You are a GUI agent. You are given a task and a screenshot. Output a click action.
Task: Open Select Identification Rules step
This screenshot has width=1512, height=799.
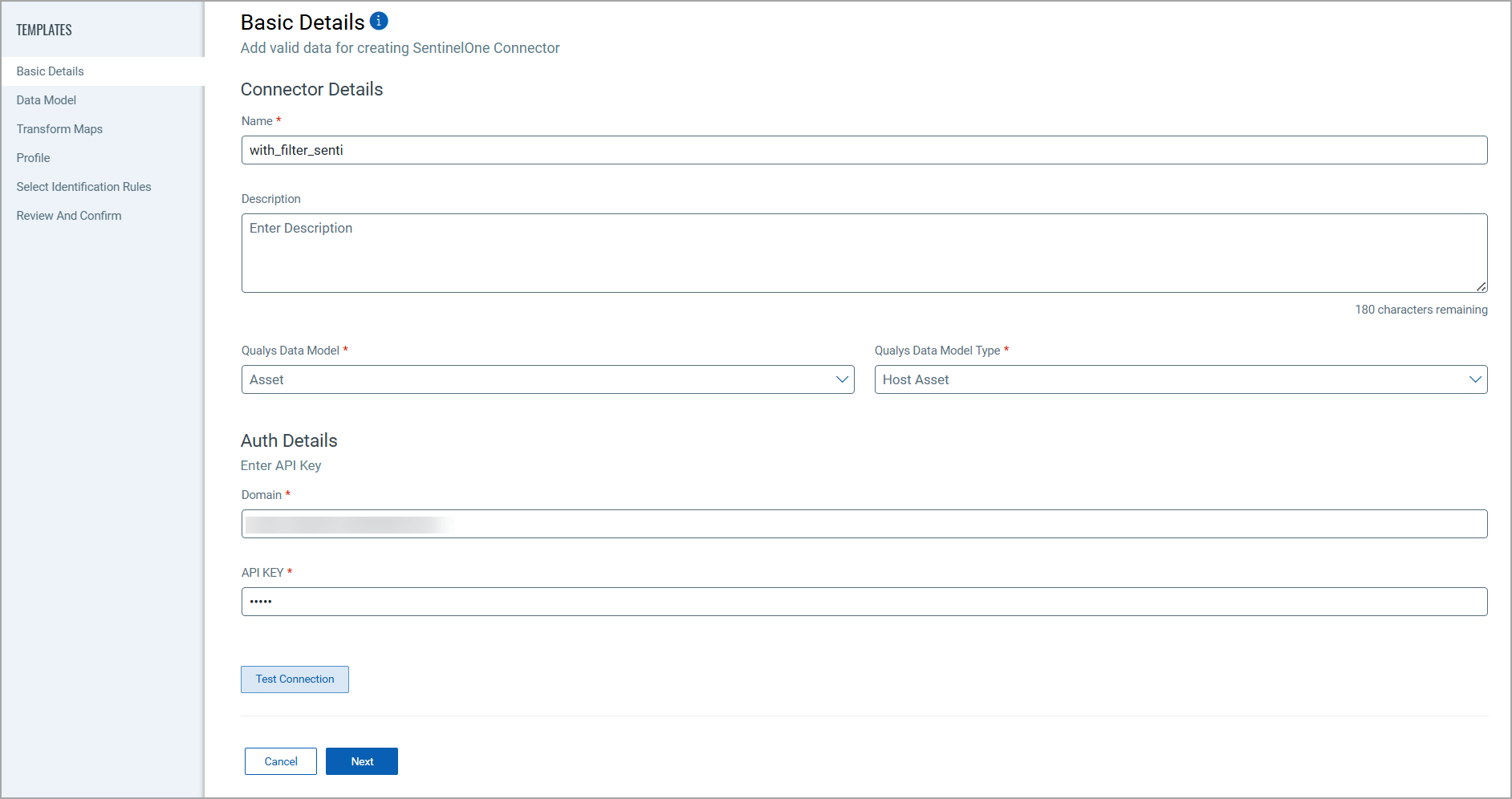coord(83,187)
